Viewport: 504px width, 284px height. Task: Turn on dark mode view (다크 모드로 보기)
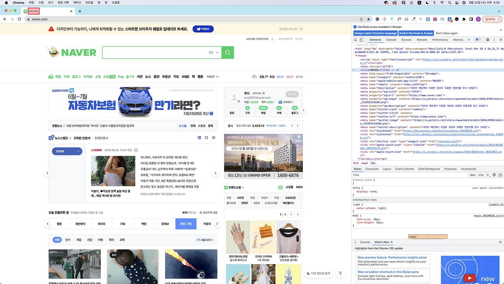tap(318, 273)
